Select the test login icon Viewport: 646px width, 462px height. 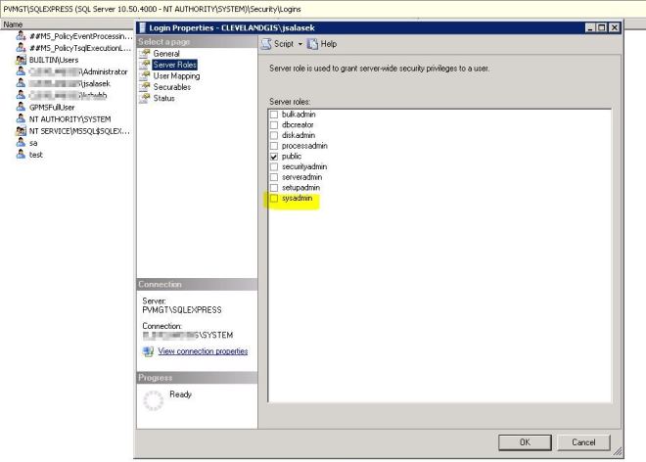(x=21, y=155)
